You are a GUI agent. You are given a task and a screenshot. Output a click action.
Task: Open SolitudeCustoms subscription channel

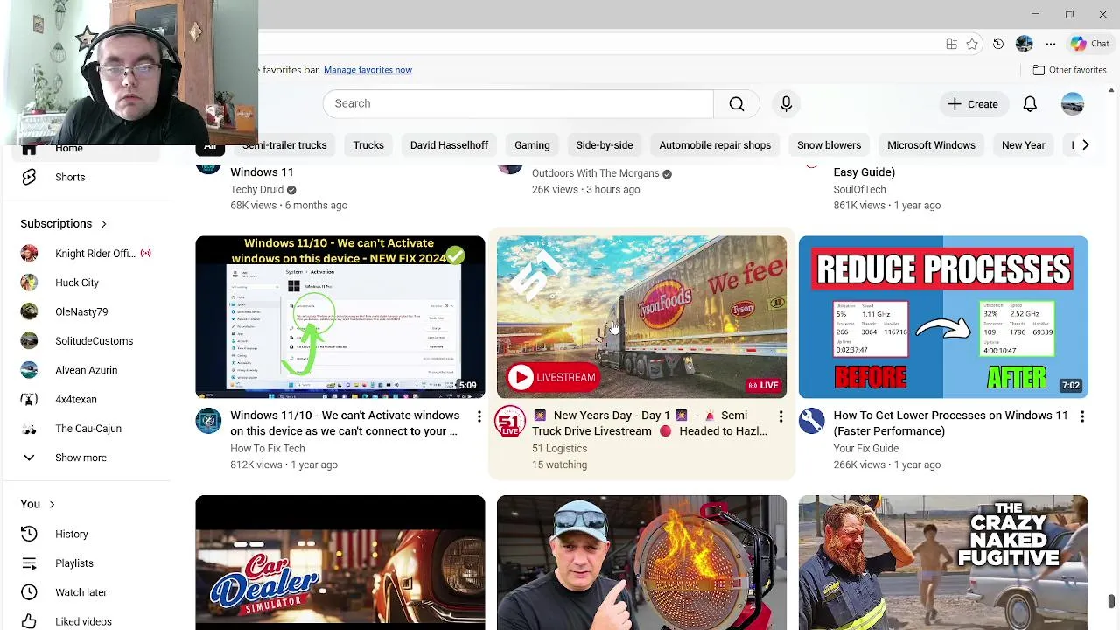(87, 341)
